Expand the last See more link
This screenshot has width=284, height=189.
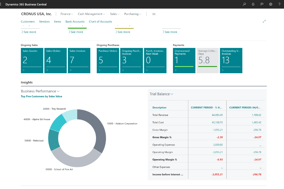170,32
